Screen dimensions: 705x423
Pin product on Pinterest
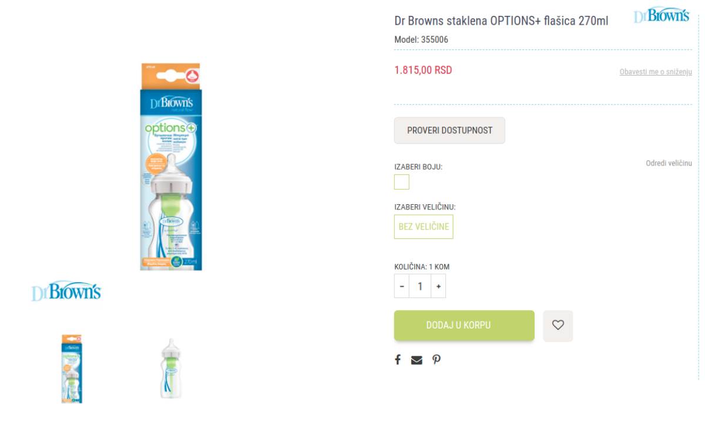437,360
